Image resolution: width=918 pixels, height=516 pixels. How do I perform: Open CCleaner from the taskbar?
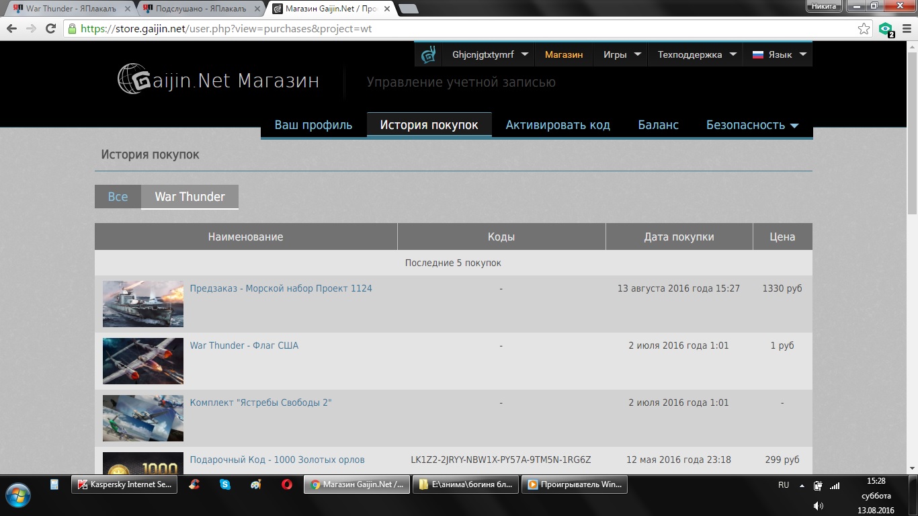coord(194,484)
